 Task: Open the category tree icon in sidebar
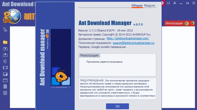5,30
